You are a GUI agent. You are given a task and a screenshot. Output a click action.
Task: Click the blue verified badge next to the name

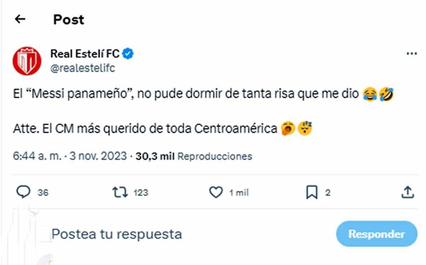[x=128, y=53]
